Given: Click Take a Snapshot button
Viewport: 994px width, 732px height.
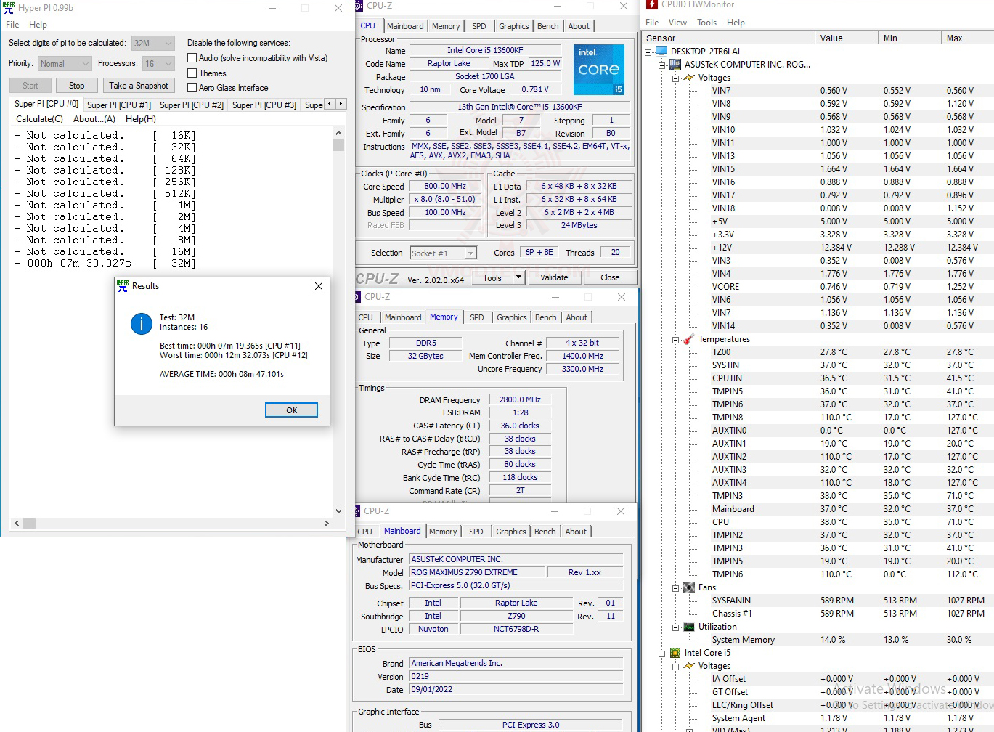Looking at the screenshot, I should coord(138,86).
